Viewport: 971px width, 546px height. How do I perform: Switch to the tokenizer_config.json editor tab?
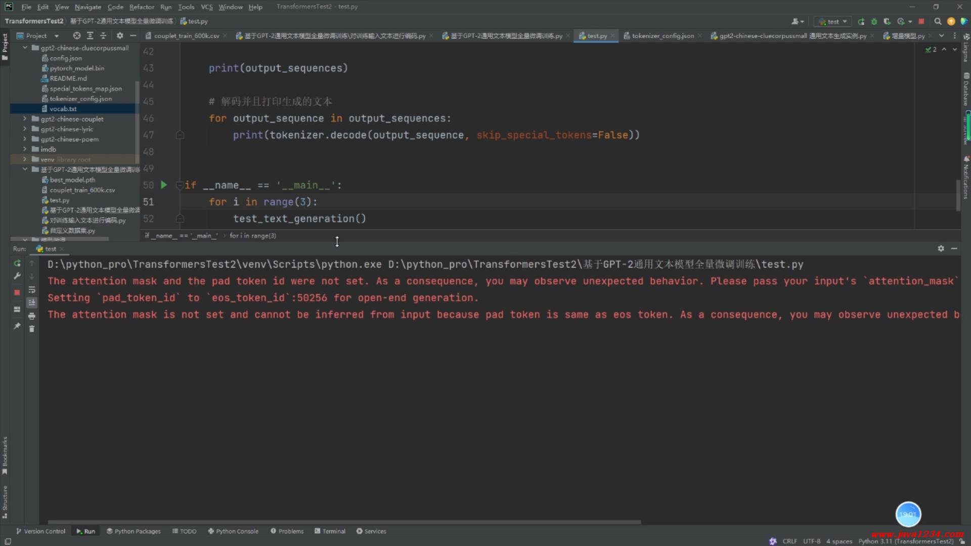663,36
